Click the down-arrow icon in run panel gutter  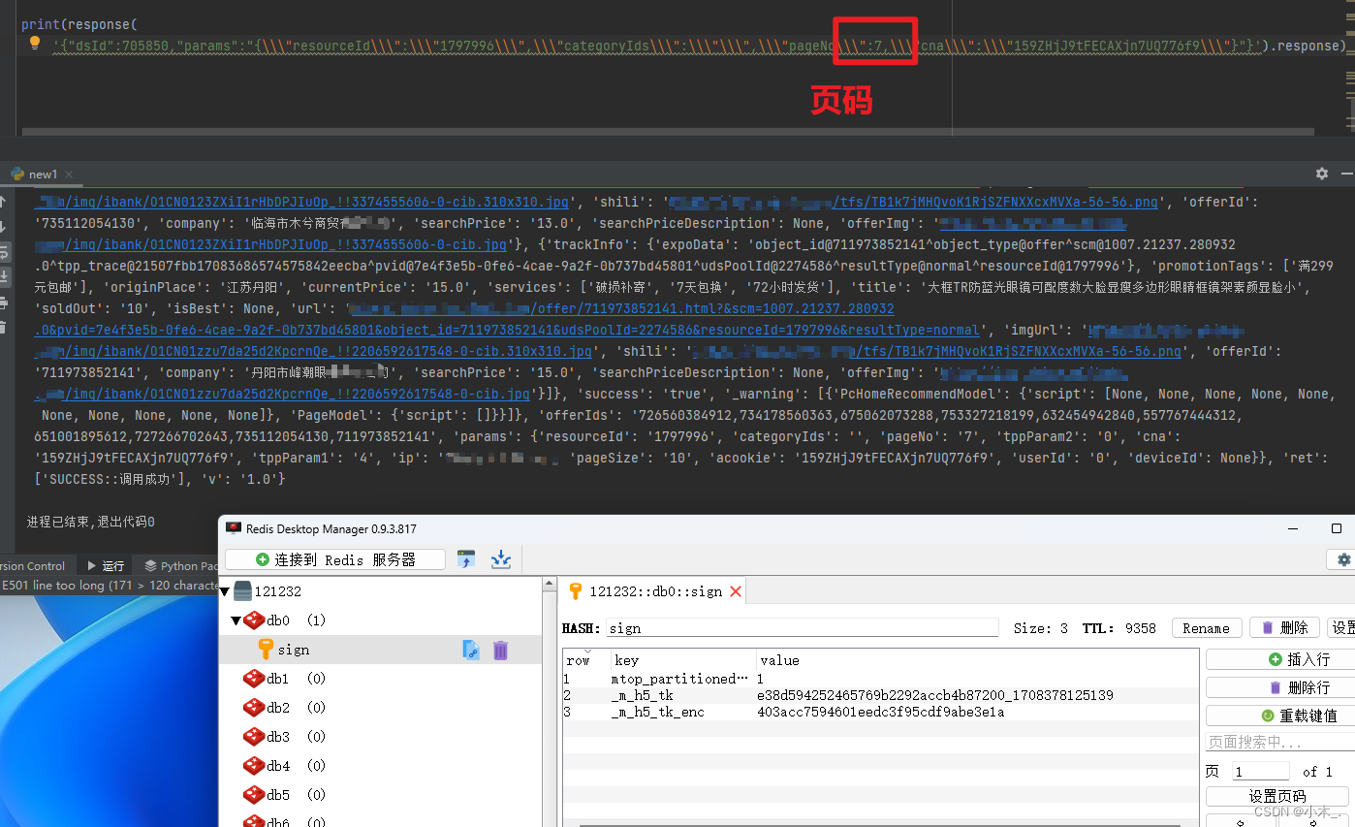tap(4, 227)
